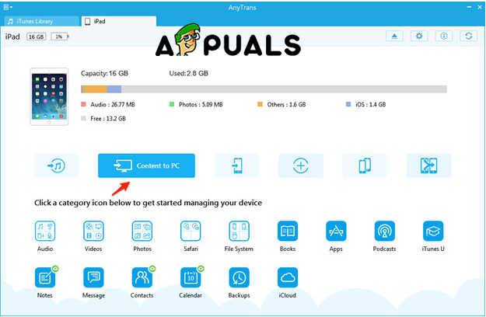Click the 'Others : 1.6 GB' text
486x317 pixels.
[x=286, y=105]
